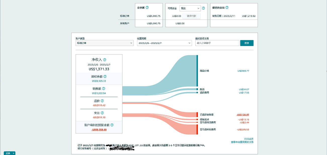Click the help icon beside 可用资金 dropdown
Viewport: 327px width, 155px height.
click(203, 8)
